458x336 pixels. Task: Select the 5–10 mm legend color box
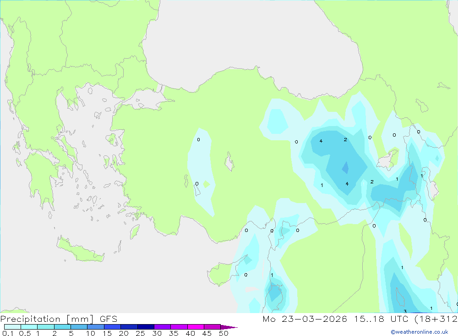coord(79,327)
